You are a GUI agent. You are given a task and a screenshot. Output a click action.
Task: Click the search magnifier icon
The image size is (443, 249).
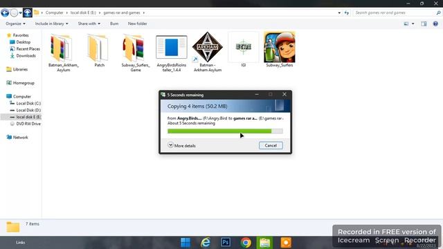[x=438, y=12]
